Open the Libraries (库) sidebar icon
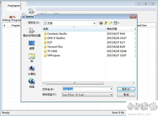 [x=32, y=57]
